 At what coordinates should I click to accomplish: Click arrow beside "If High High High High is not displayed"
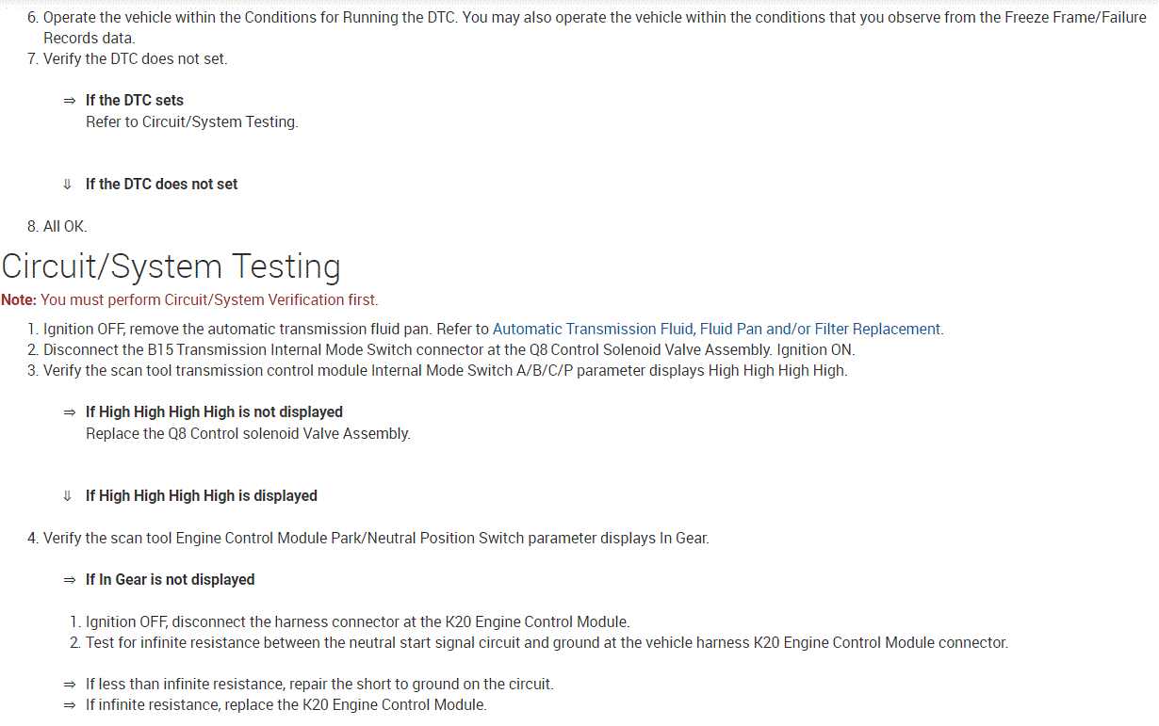coord(69,412)
